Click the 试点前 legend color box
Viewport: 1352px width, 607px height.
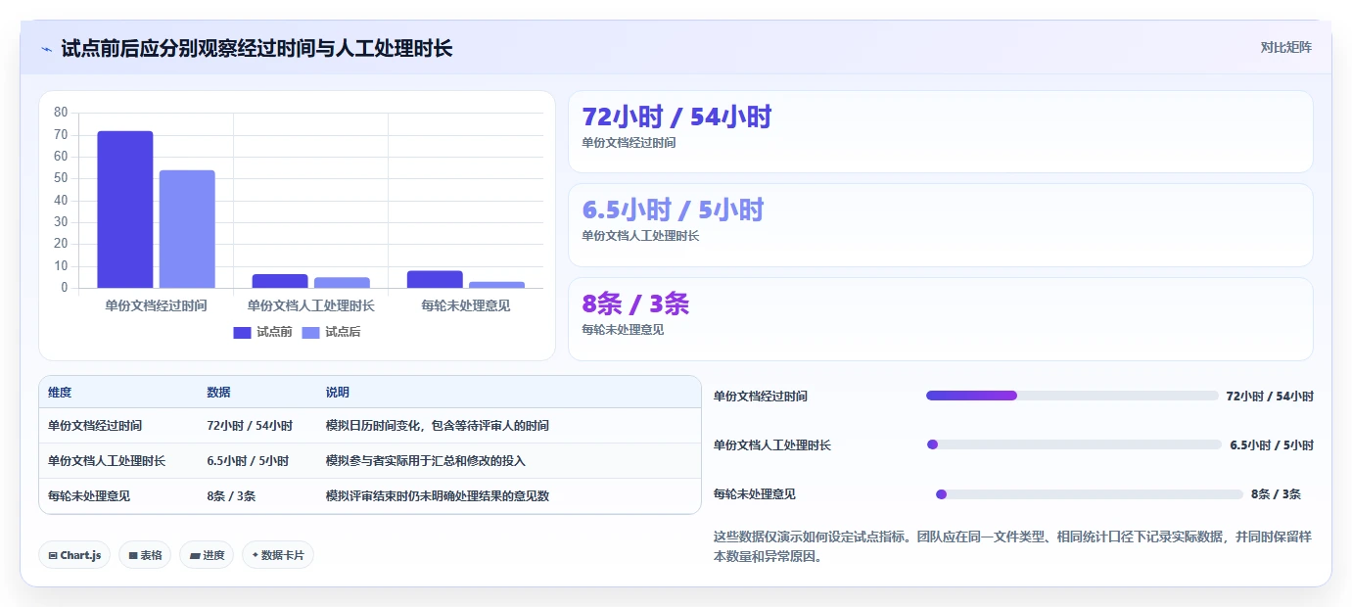click(x=242, y=332)
